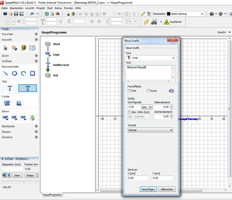Select the solid text tool
Screen dimensions: 232x200
click(x=10, y=88)
